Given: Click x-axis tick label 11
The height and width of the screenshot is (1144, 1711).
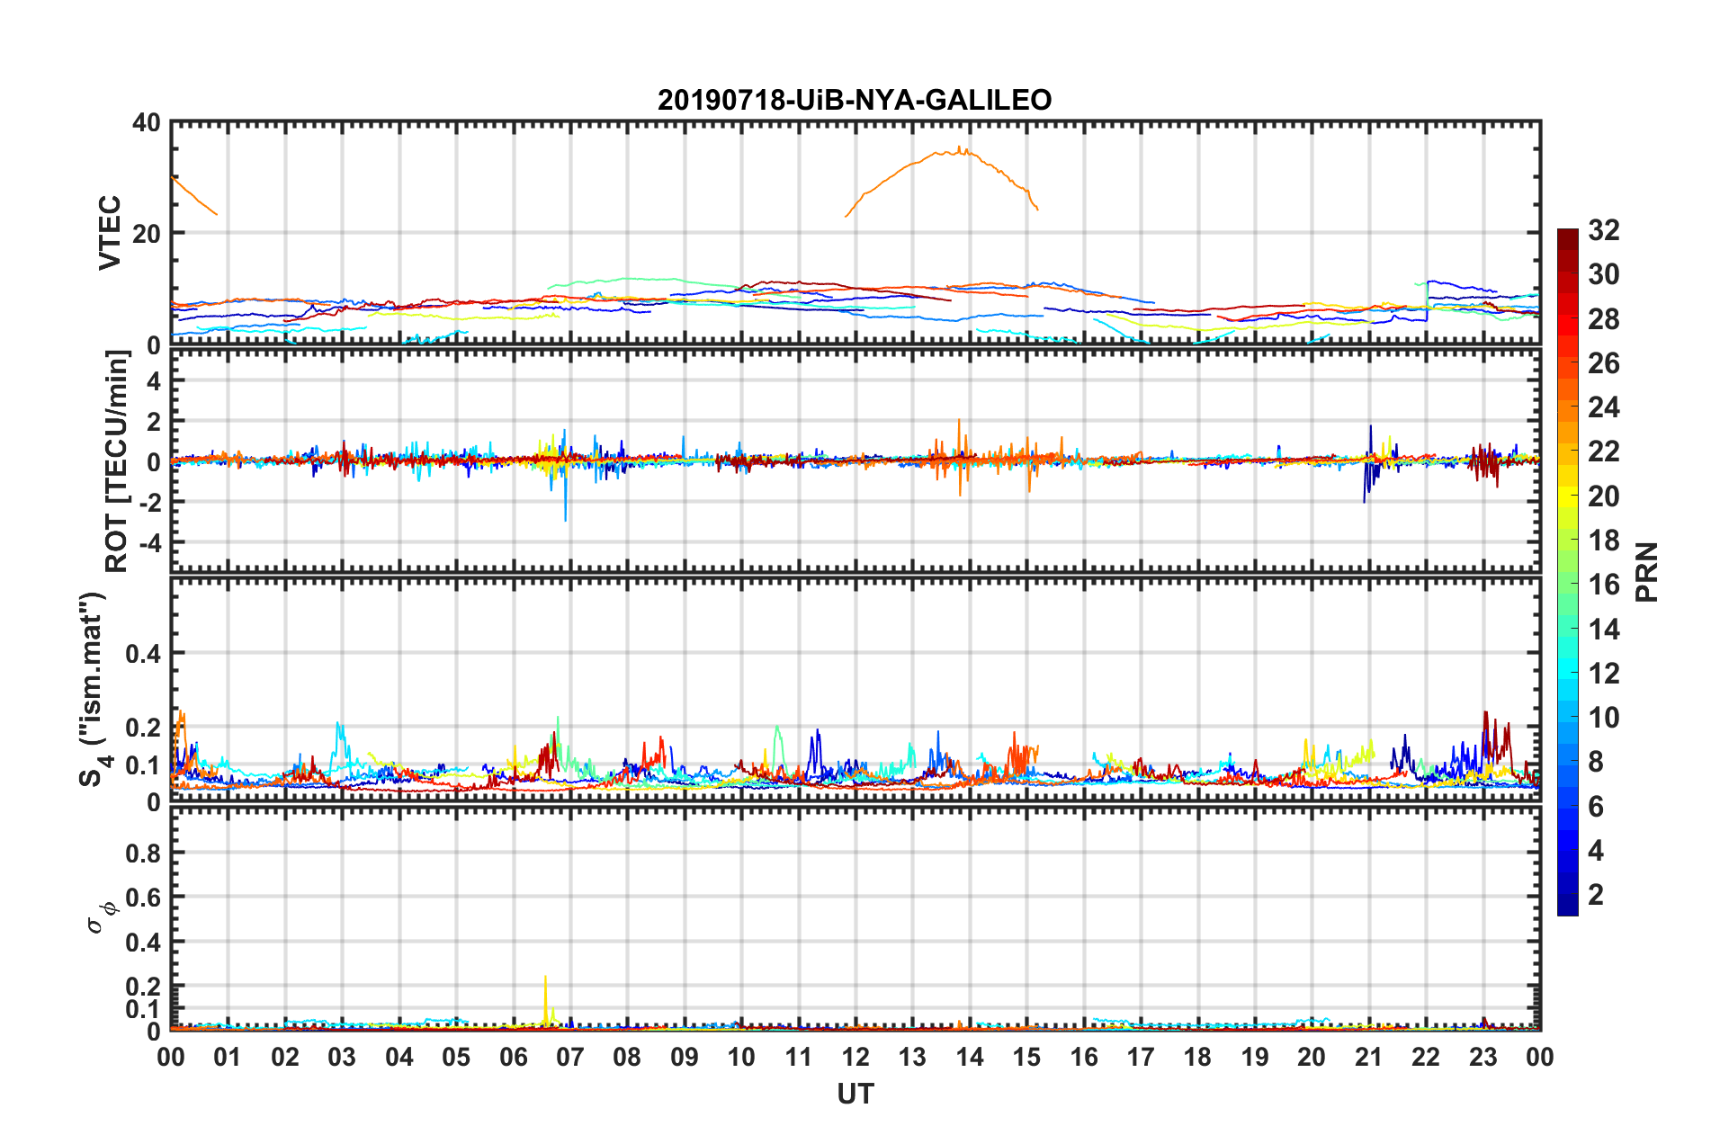Looking at the screenshot, I should [799, 1057].
